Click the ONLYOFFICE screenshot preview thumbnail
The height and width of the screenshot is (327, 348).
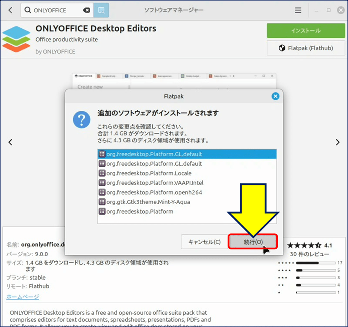(174, 81)
